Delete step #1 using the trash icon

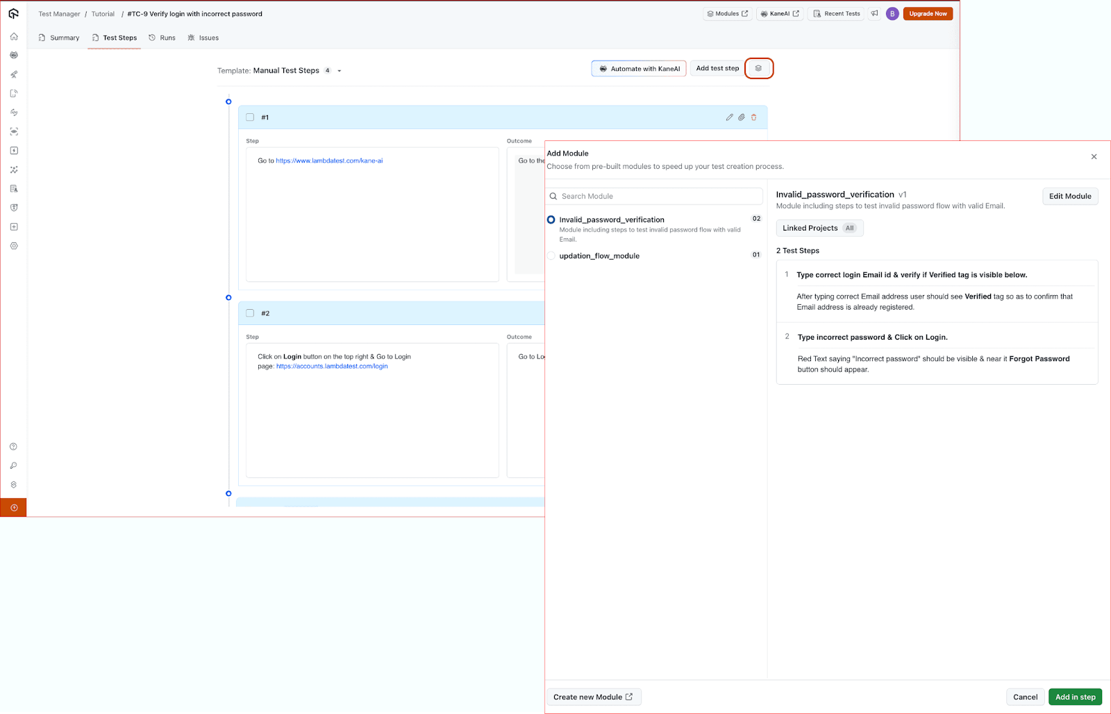pyautogui.click(x=753, y=117)
